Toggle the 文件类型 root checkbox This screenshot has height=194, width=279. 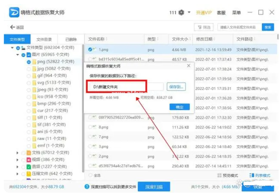[x=18, y=48]
